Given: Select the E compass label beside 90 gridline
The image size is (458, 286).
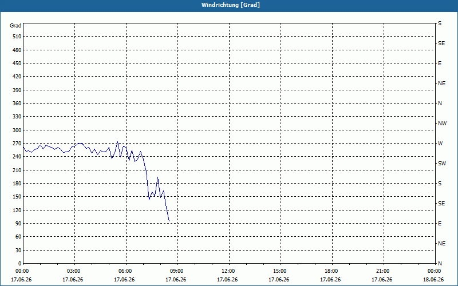Looking at the screenshot, I should 440,224.
